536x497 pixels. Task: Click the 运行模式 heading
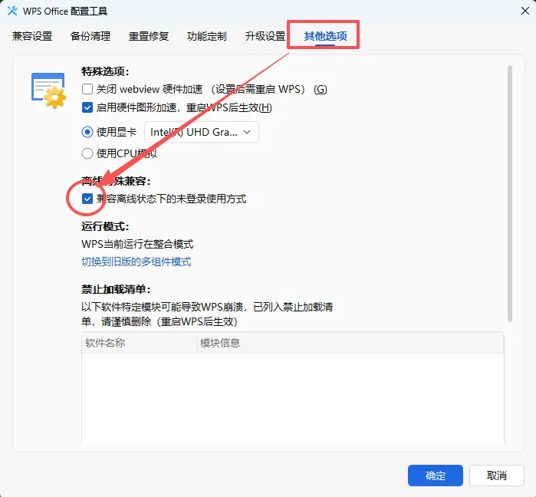(x=105, y=226)
